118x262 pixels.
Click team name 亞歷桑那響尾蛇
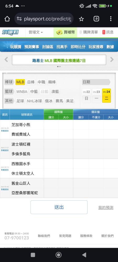[x=25, y=193]
